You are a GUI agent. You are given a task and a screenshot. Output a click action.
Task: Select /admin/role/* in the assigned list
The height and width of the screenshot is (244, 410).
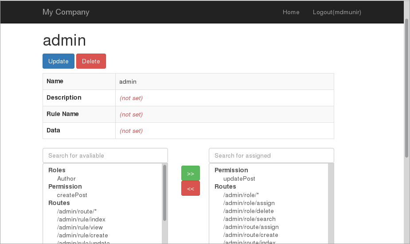point(241,195)
